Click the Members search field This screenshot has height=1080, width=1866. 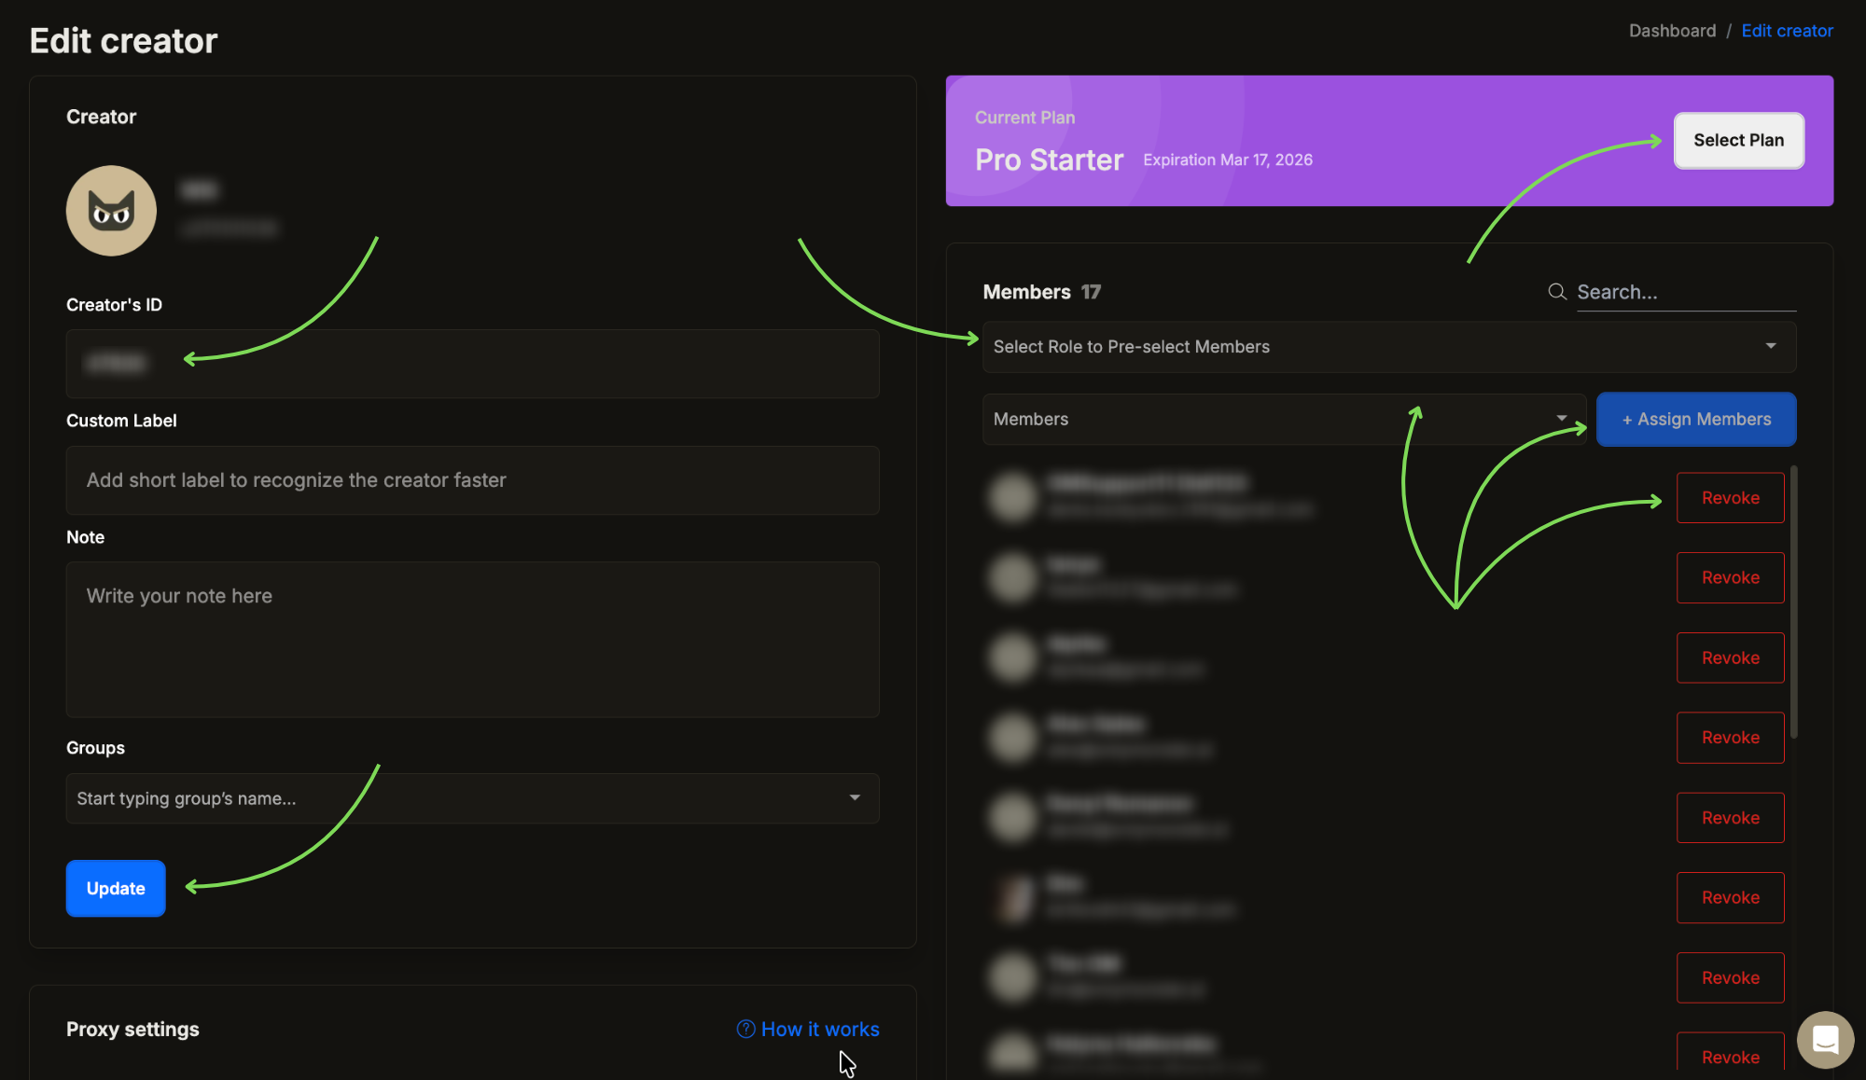1684,292
